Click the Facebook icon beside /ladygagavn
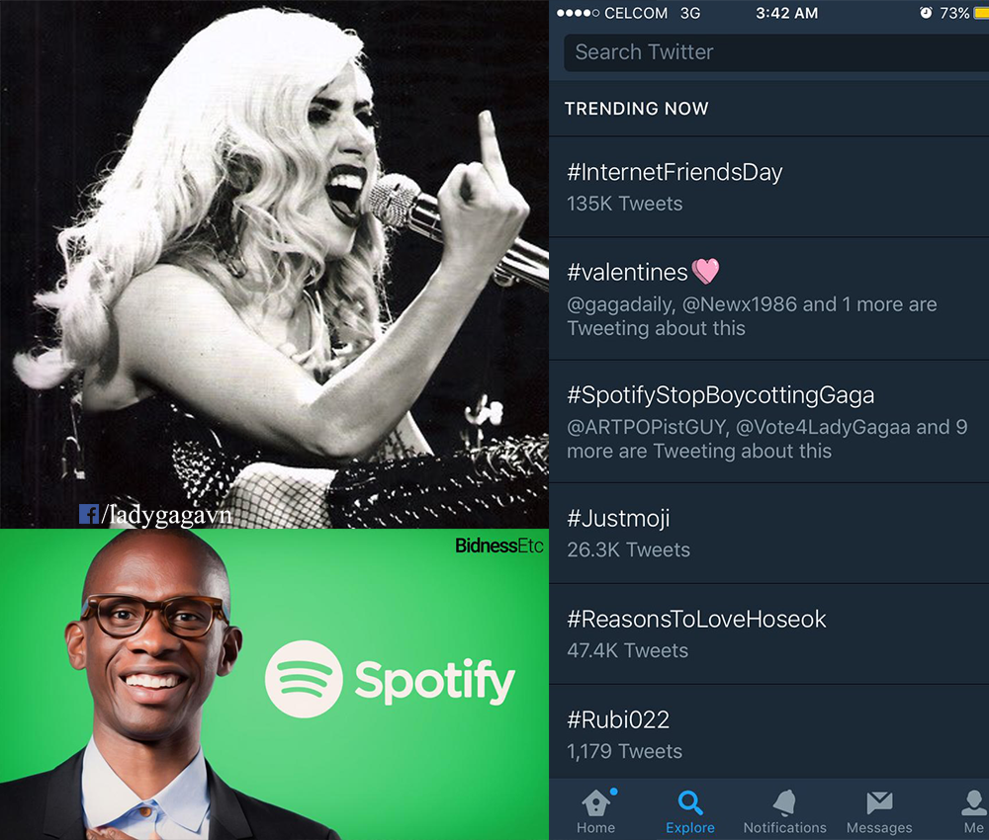 click(88, 514)
